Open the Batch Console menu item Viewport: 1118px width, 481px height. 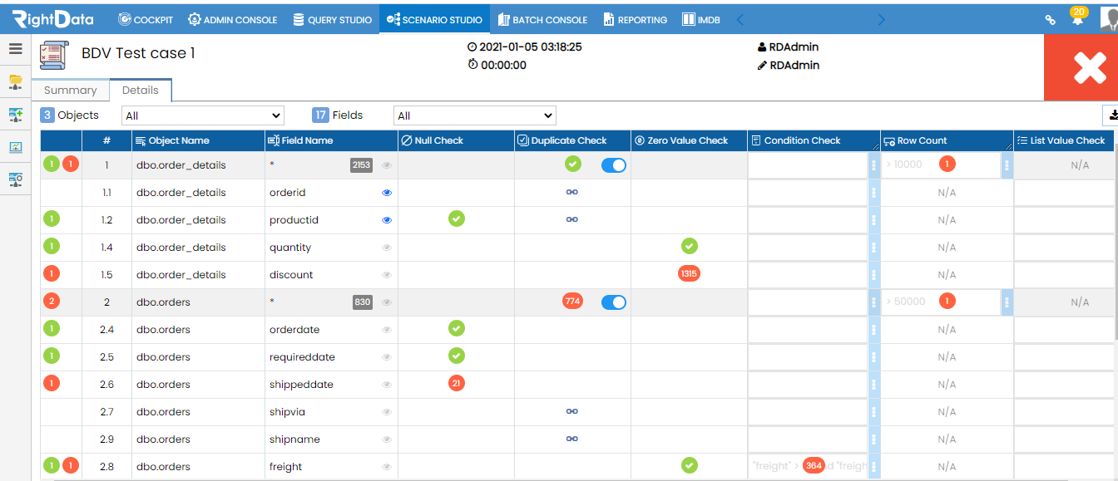542,19
